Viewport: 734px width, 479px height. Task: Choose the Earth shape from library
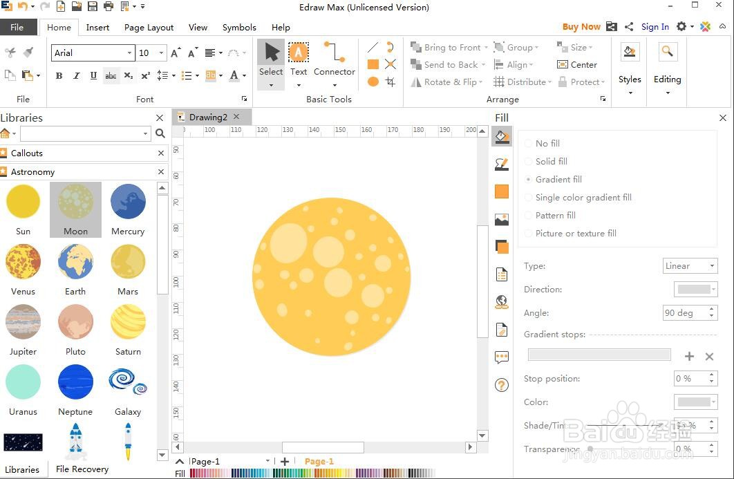click(x=75, y=262)
